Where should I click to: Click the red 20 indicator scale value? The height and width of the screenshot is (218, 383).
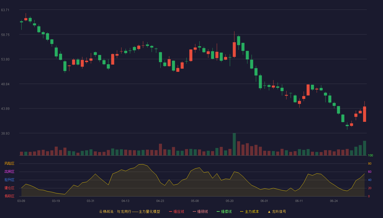(x=370, y=188)
